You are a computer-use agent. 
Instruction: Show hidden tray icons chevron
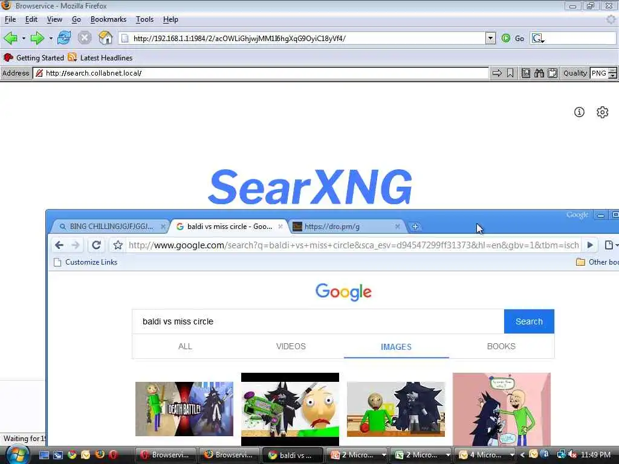click(x=522, y=455)
